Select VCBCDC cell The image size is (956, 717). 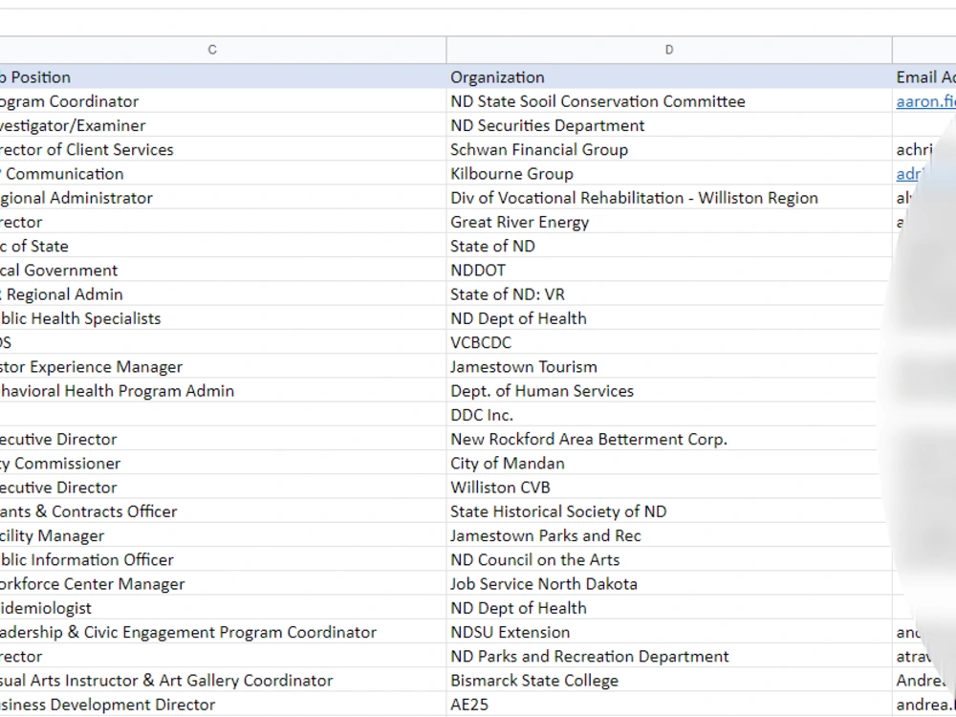[669, 342]
